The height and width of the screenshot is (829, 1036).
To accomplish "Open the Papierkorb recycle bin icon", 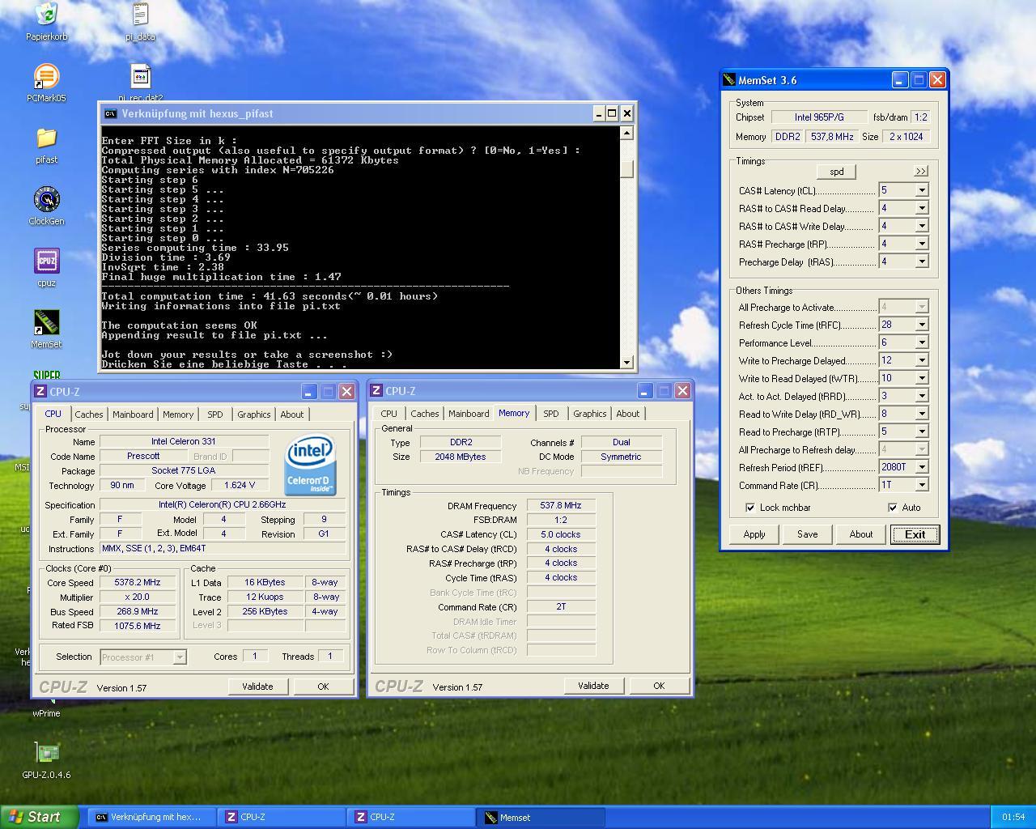I will click(46, 15).
